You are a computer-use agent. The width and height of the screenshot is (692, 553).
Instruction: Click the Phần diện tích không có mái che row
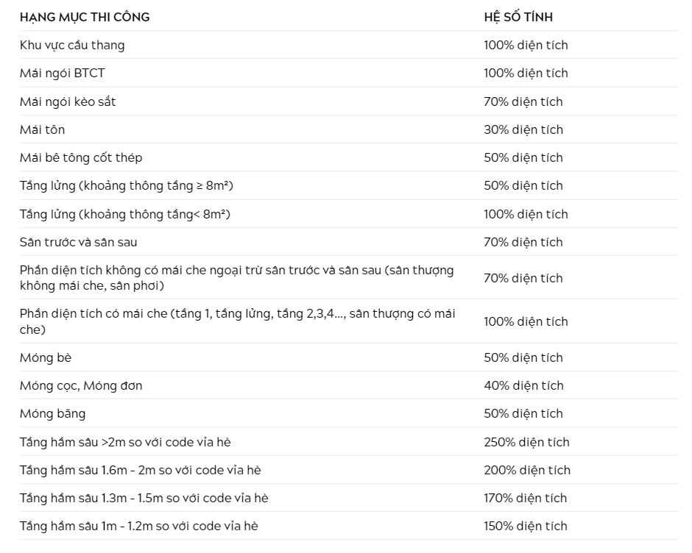(349, 278)
